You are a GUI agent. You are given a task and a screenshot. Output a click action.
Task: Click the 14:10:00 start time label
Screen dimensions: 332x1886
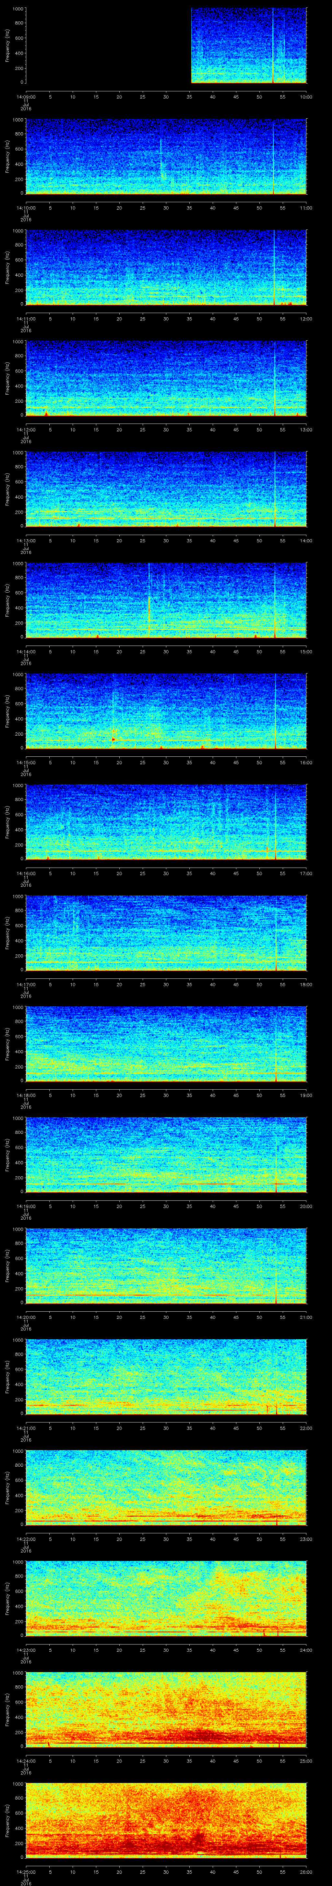coord(26,208)
